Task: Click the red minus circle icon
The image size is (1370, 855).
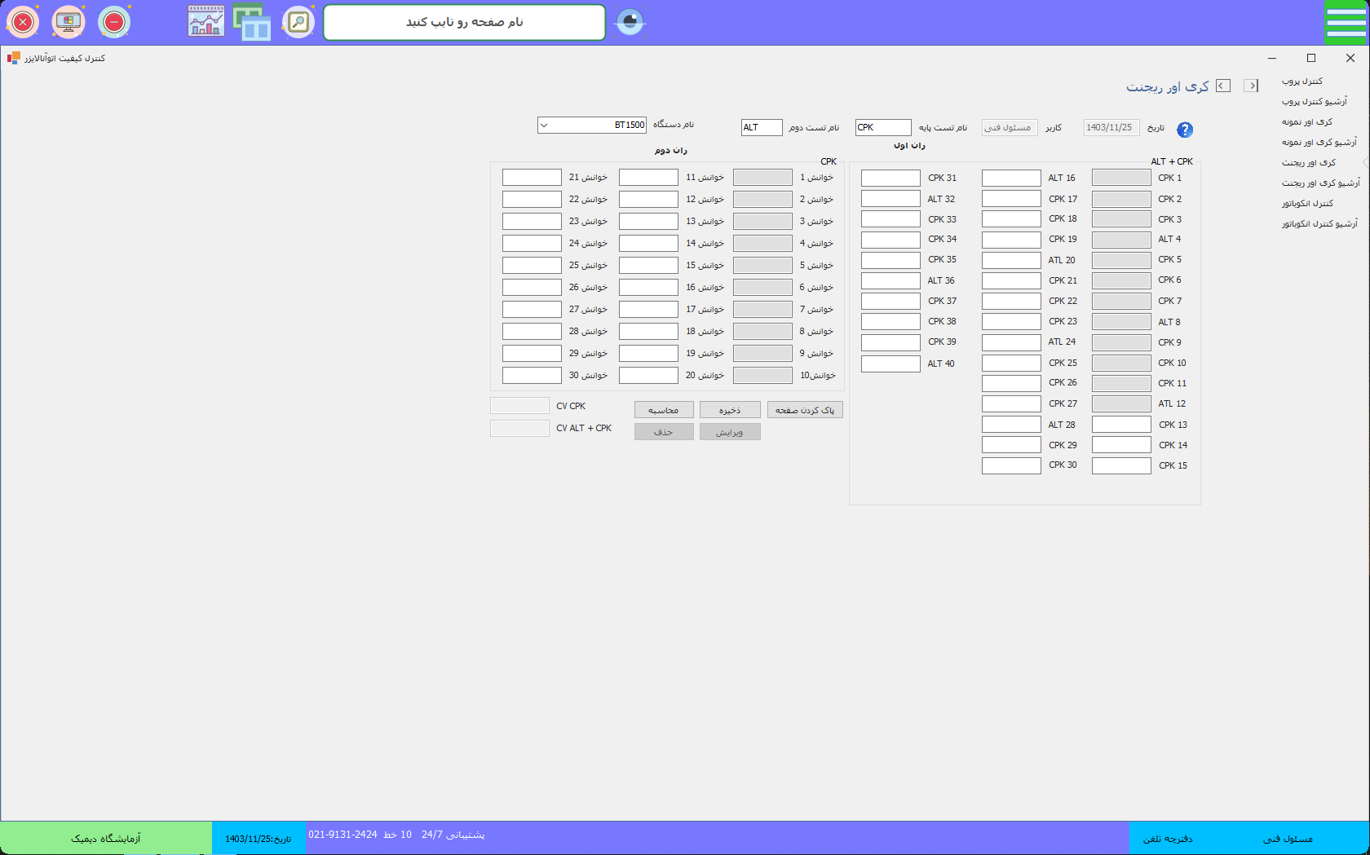Action: click(114, 22)
